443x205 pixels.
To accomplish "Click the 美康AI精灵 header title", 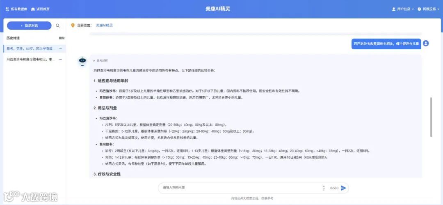I will 217,9.
